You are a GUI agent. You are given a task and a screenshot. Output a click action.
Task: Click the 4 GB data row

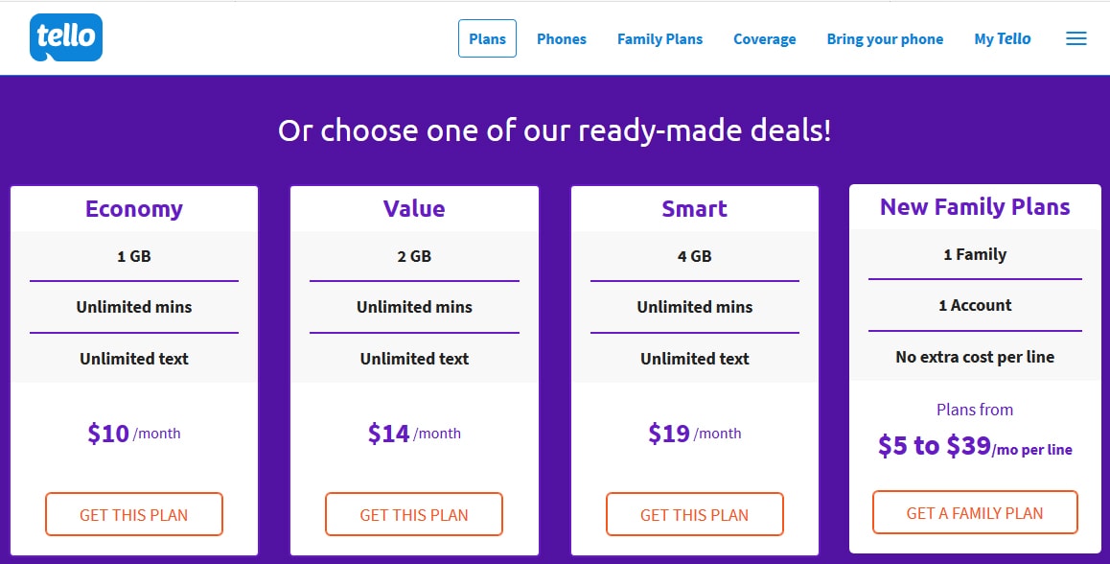pos(694,256)
